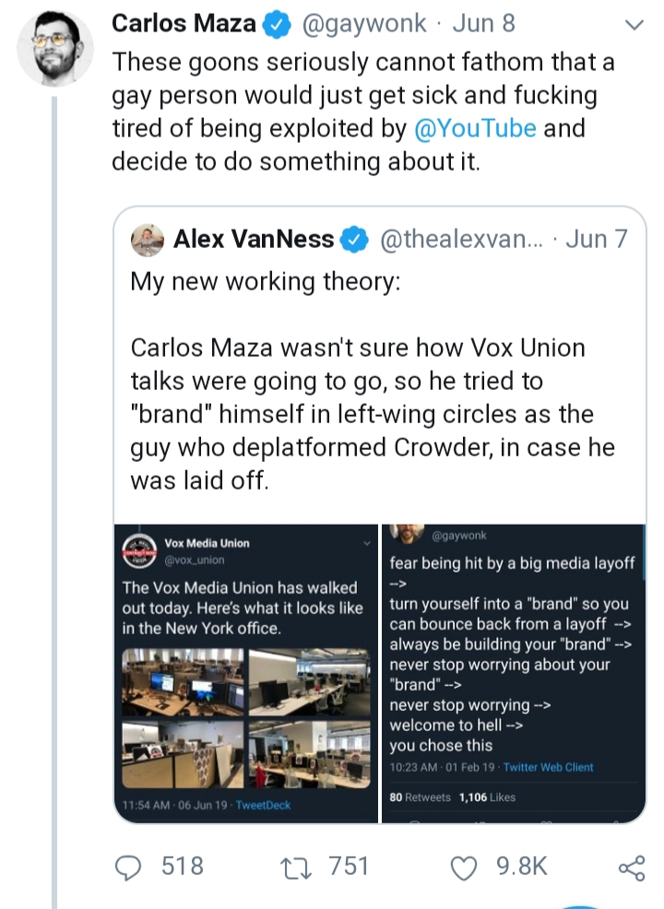The width and height of the screenshot is (664, 909).
Task: Open the 751 retweets count
Action: click(x=349, y=867)
